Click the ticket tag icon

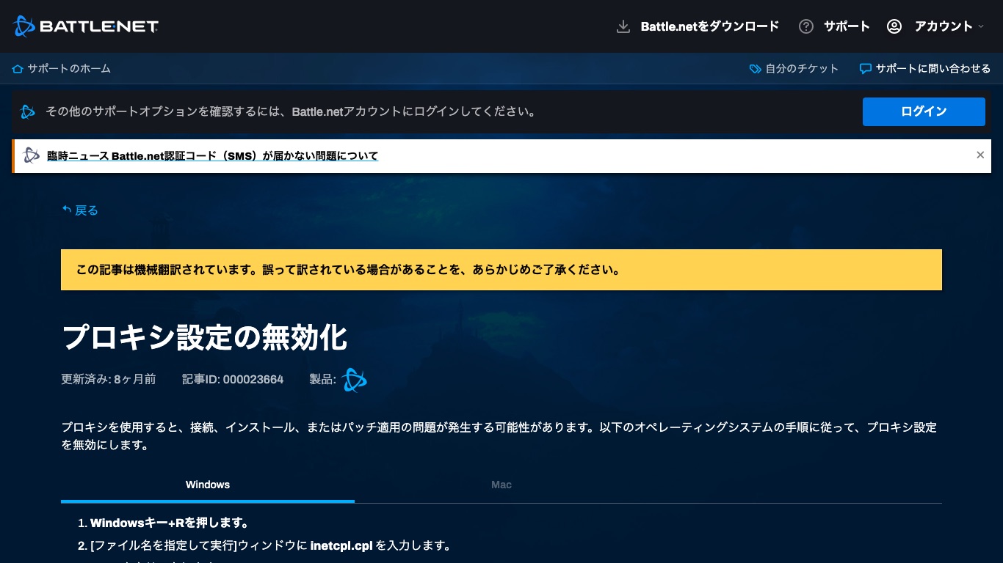click(x=755, y=69)
